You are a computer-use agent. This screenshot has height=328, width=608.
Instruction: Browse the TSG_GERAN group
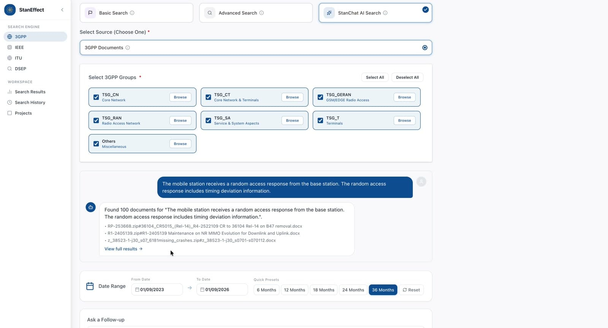coord(404,97)
